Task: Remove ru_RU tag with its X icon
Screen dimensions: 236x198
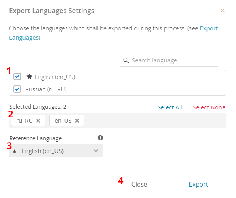Action: click(38, 121)
